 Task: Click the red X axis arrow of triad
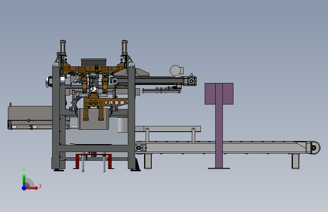[32, 188]
